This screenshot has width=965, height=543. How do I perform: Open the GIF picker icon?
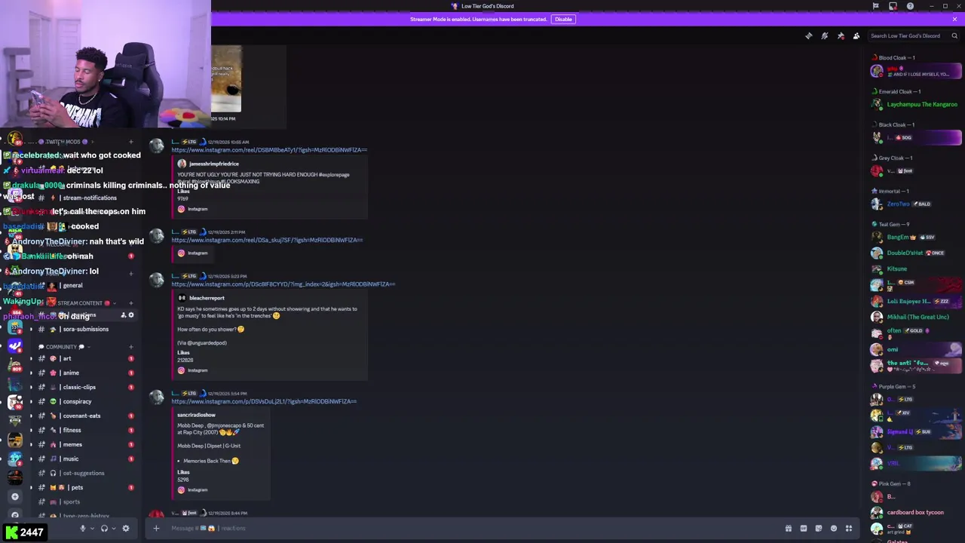pos(804,528)
